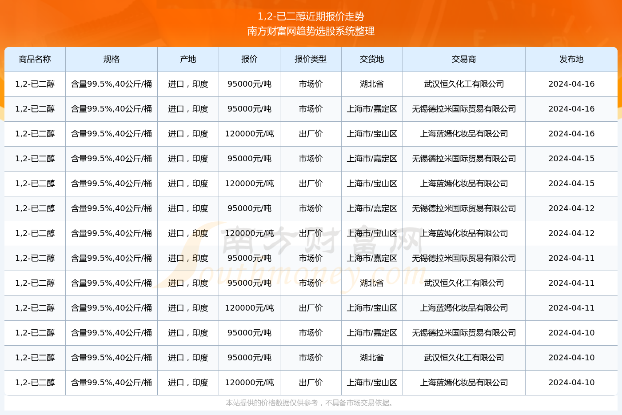Select the 报价 column header
Screen dimensions: 622x415
pyautogui.click(x=249, y=59)
